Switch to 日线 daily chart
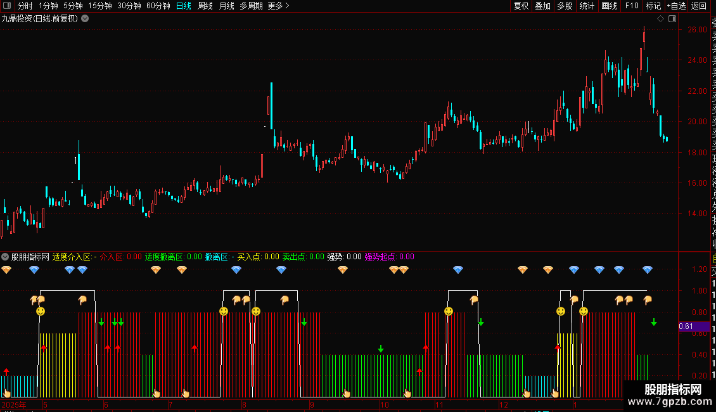716x412 pixels. [184, 6]
